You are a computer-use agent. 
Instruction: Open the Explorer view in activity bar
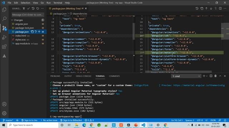[4, 10]
